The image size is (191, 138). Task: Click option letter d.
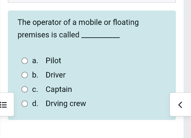click(35, 103)
